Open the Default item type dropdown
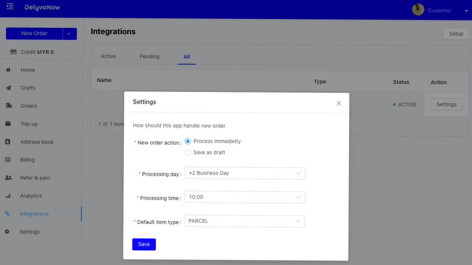The image size is (472, 265). [244, 221]
